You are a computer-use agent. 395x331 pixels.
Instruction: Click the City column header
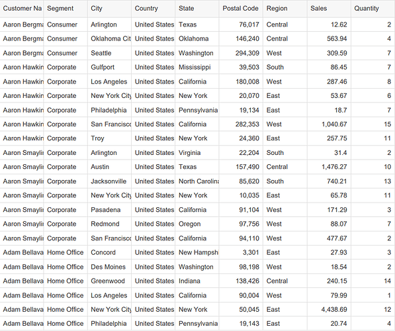[109, 9]
